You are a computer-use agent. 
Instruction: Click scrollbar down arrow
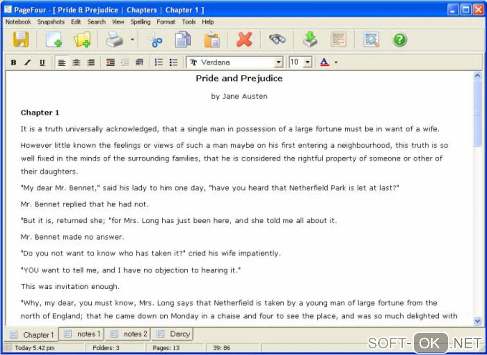[x=477, y=321]
